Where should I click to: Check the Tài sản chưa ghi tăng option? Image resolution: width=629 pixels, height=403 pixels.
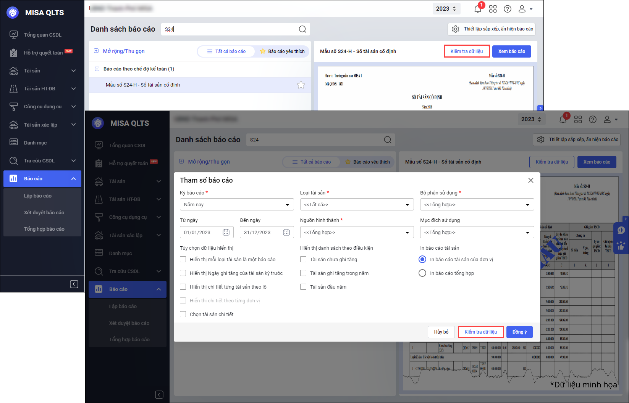pyautogui.click(x=303, y=260)
